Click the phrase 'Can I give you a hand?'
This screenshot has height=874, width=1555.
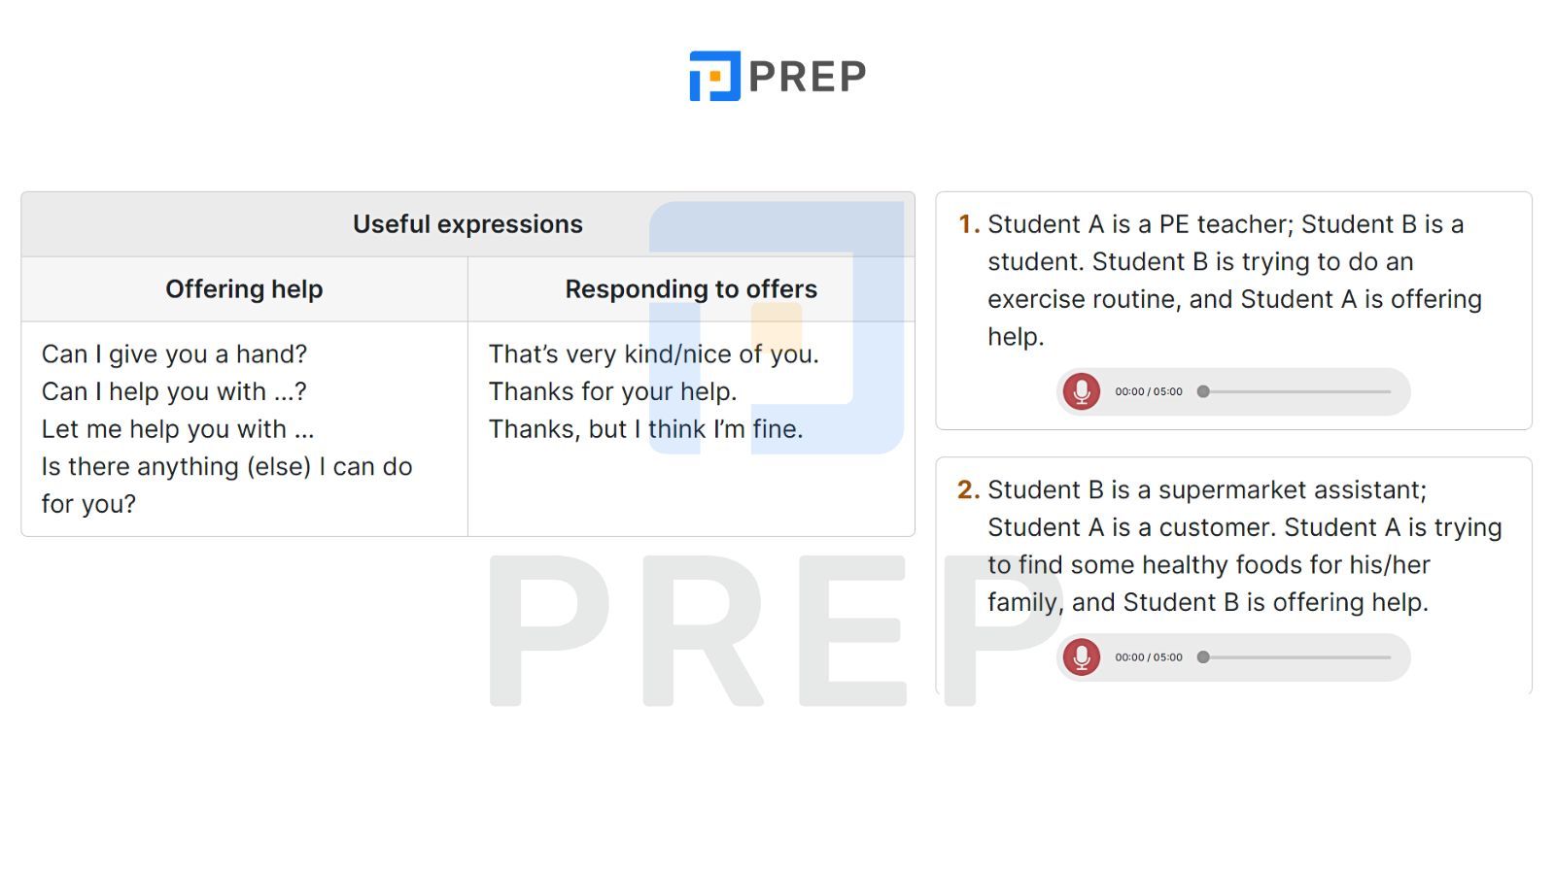[x=174, y=354]
